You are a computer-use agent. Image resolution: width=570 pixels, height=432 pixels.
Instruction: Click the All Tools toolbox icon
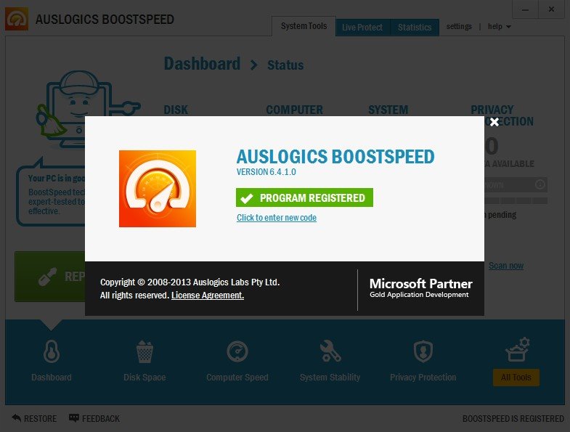pyautogui.click(x=517, y=350)
